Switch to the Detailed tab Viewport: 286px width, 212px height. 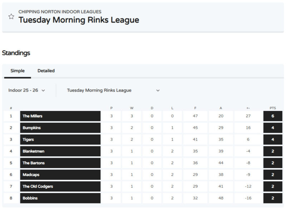click(x=46, y=71)
